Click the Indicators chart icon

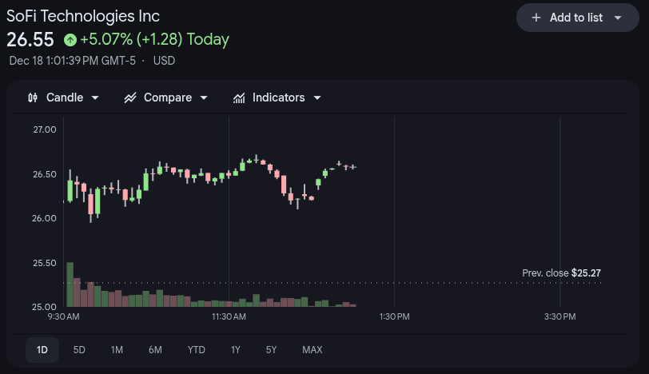pos(239,97)
